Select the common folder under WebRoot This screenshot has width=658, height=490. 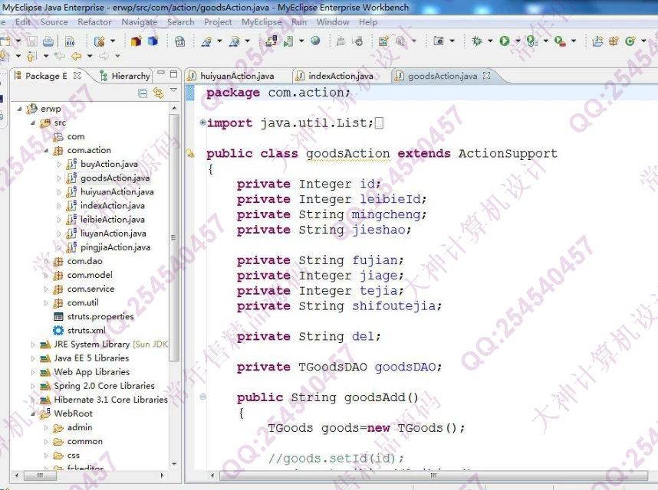85,442
